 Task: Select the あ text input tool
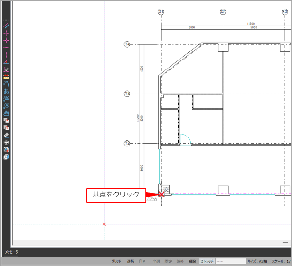(6, 91)
